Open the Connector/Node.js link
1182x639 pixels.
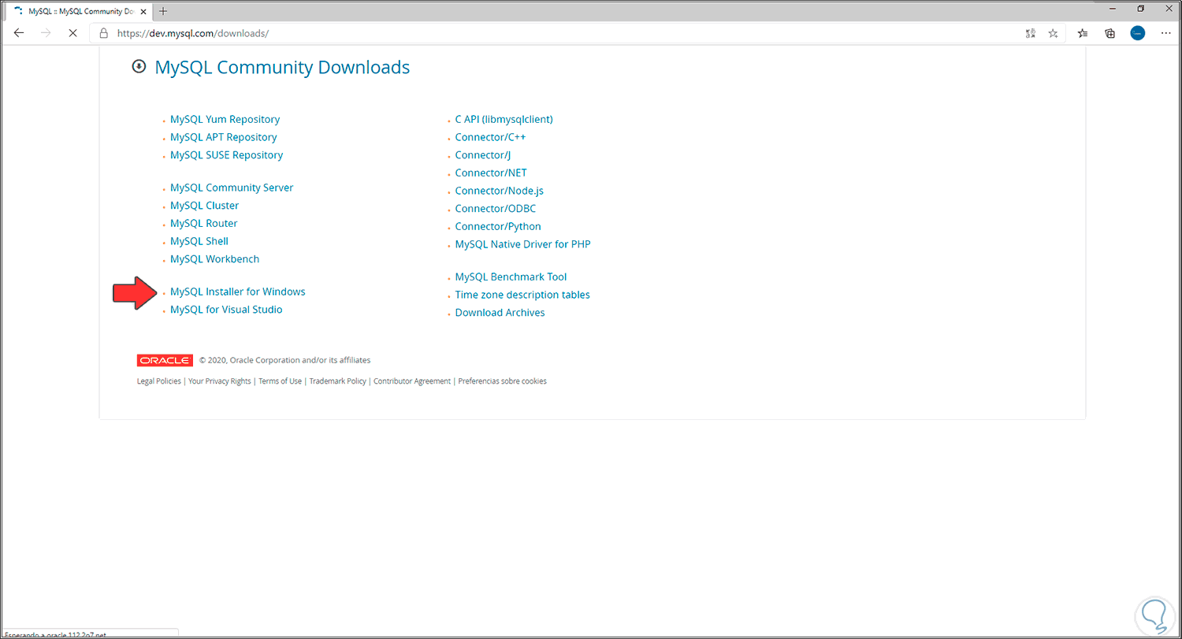tap(499, 191)
